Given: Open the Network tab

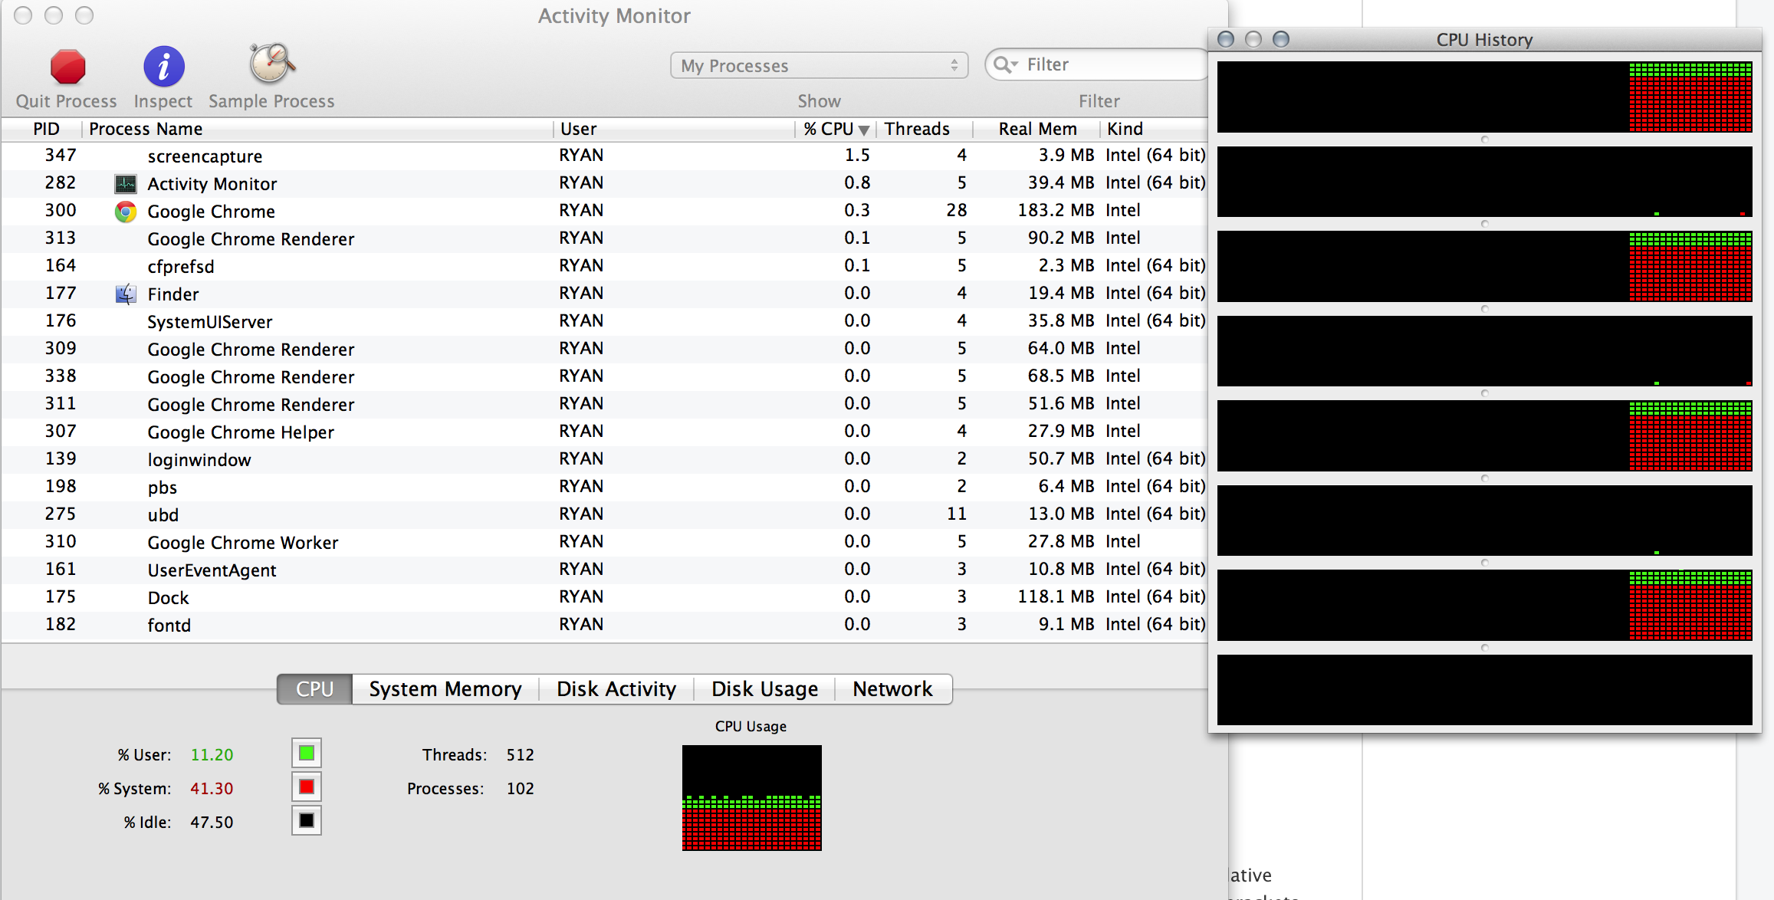Looking at the screenshot, I should click(x=892, y=689).
